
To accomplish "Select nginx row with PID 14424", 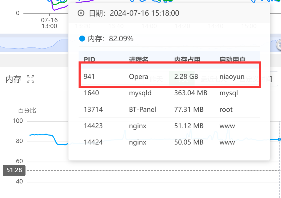I will pyautogui.click(x=170, y=142).
